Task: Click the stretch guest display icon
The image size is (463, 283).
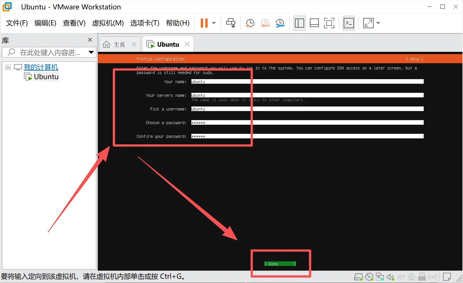Action: coord(368,23)
